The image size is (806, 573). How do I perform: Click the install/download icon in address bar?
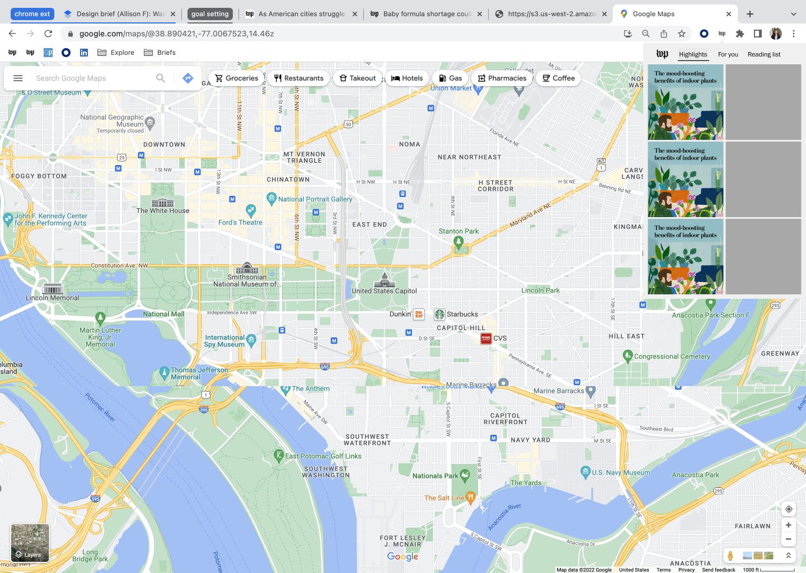click(628, 34)
